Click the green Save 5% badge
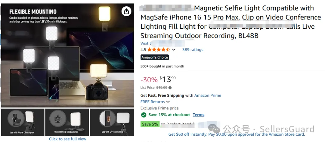325x142 pixels. click(x=150, y=124)
